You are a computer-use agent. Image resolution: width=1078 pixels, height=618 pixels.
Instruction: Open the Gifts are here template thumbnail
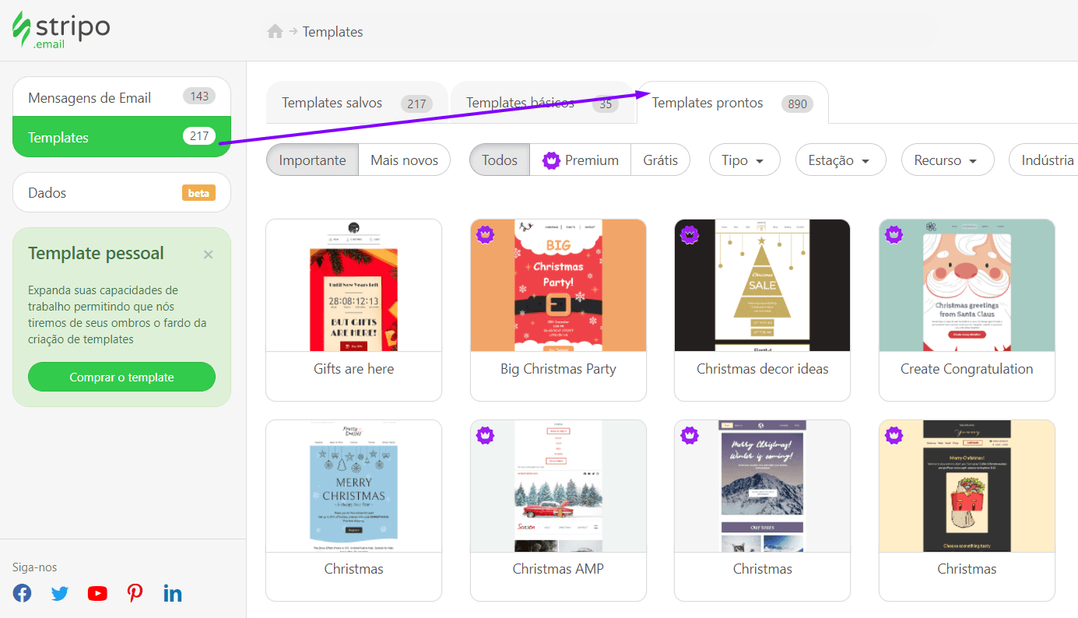353,285
